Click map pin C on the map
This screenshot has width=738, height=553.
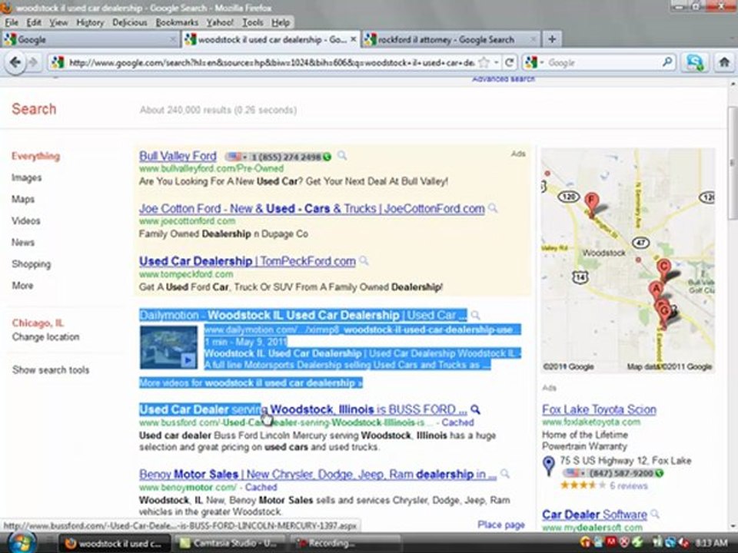(663, 269)
